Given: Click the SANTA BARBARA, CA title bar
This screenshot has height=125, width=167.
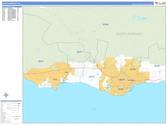Looking at the screenshot, I should pos(78,3).
